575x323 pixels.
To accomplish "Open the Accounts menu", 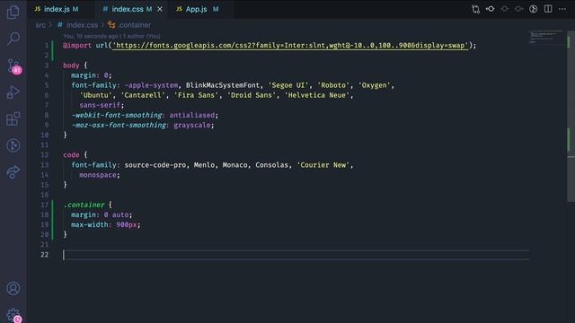I will tap(13, 289).
